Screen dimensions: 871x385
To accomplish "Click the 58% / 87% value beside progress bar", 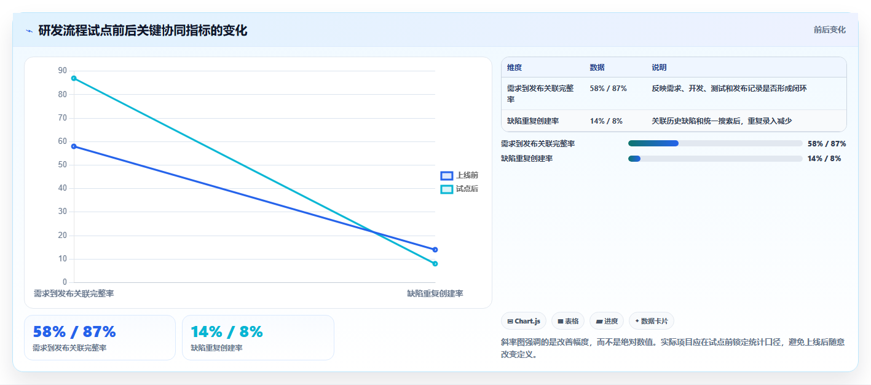I will pos(827,143).
